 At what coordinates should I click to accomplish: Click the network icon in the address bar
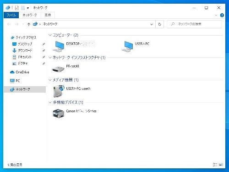tap(35, 24)
